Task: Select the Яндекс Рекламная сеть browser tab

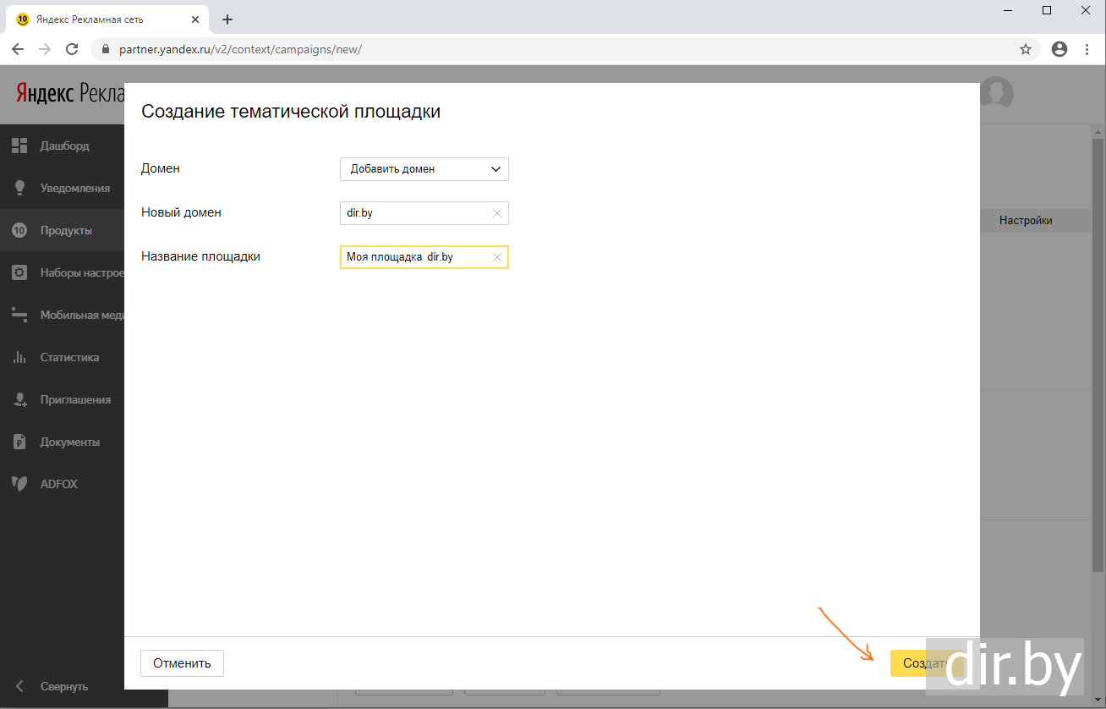Action: [100, 19]
